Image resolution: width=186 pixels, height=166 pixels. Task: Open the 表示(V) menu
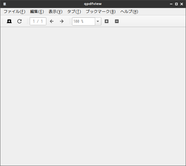pyautogui.click(x=55, y=12)
